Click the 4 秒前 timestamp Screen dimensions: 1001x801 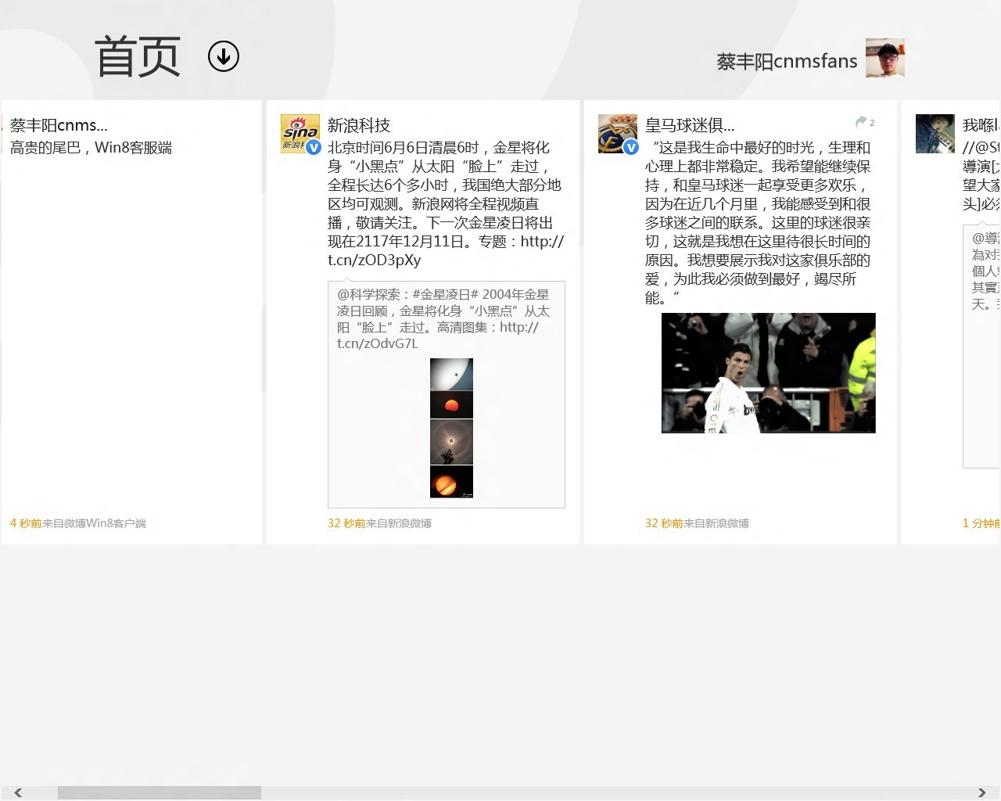(x=26, y=523)
